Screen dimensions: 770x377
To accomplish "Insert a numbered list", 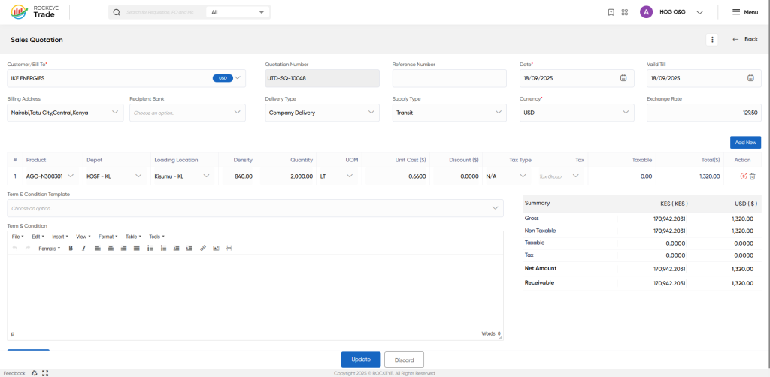I will [x=163, y=249].
